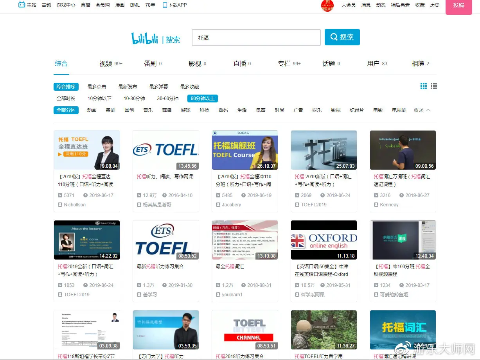Sort results by 最新发布
Screen dimensions: 480x360
[128, 87]
